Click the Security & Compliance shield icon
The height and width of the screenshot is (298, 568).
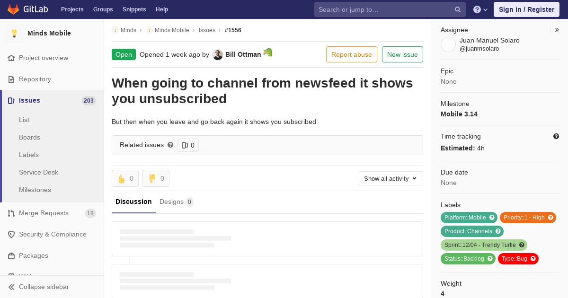11,235
